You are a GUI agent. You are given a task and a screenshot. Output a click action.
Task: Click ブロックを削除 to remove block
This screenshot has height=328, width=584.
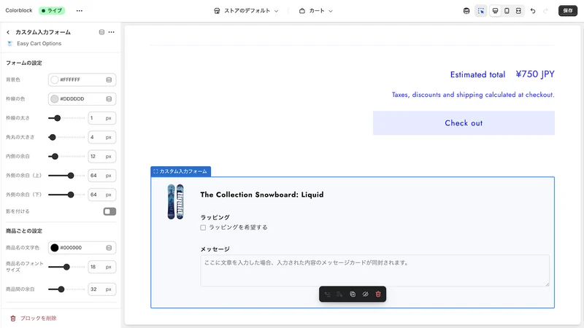tap(39, 319)
